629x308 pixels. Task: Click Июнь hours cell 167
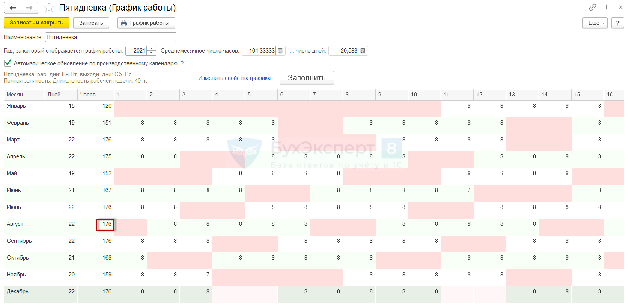coord(96,193)
